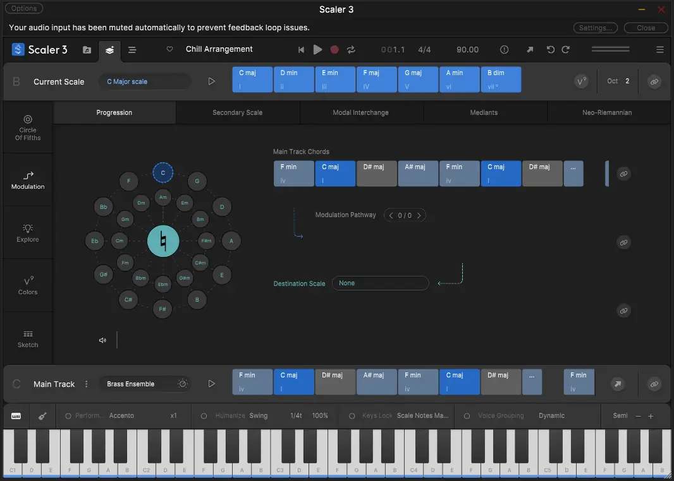Image resolution: width=674 pixels, height=481 pixels.
Task: Open the Sketch sidebar panel
Action: 28,338
